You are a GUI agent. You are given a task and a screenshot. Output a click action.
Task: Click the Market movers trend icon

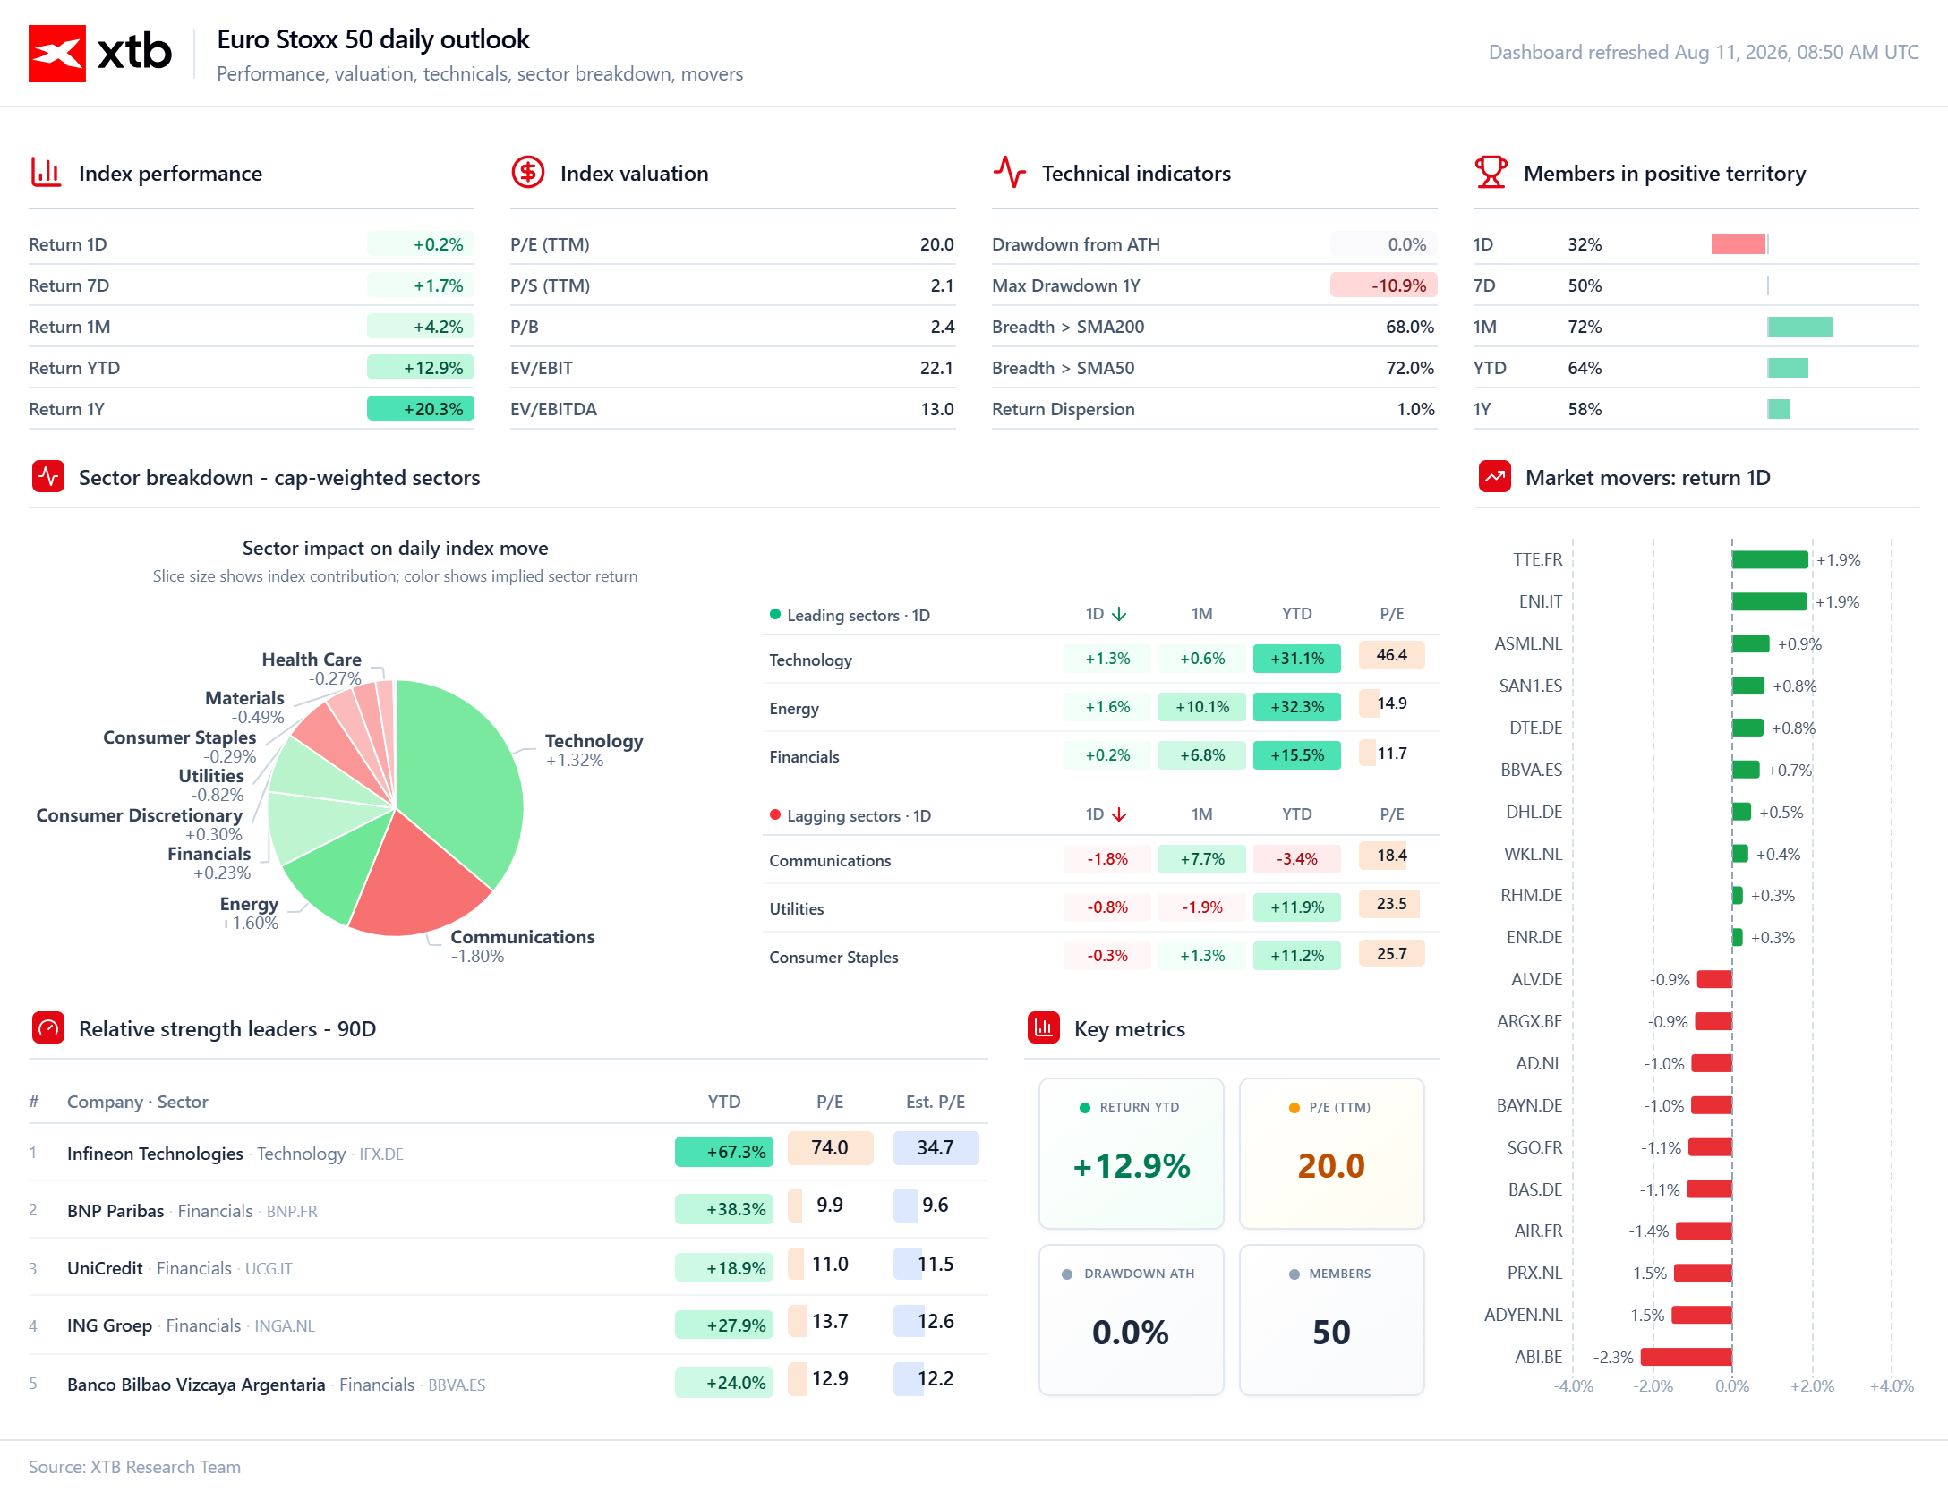[x=1495, y=477]
